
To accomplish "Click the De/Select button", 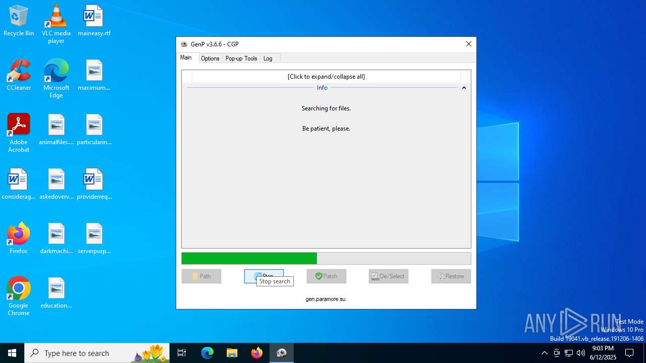I will click(389, 276).
